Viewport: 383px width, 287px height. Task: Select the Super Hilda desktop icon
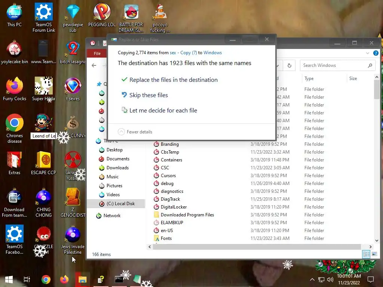pyautogui.click(x=43, y=89)
